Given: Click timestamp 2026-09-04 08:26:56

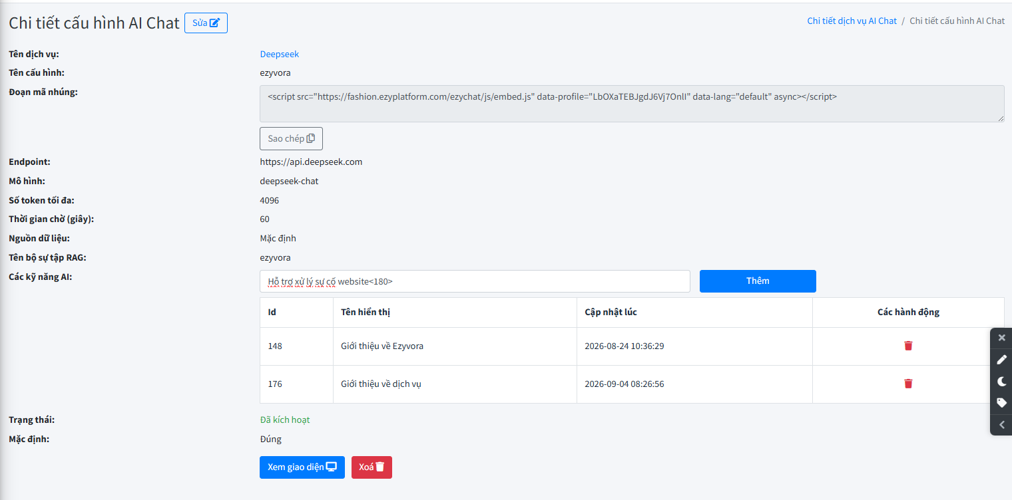Looking at the screenshot, I should coord(625,384).
